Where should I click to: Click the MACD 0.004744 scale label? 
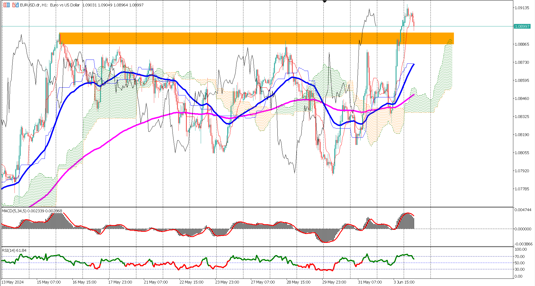tap(522, 210)
